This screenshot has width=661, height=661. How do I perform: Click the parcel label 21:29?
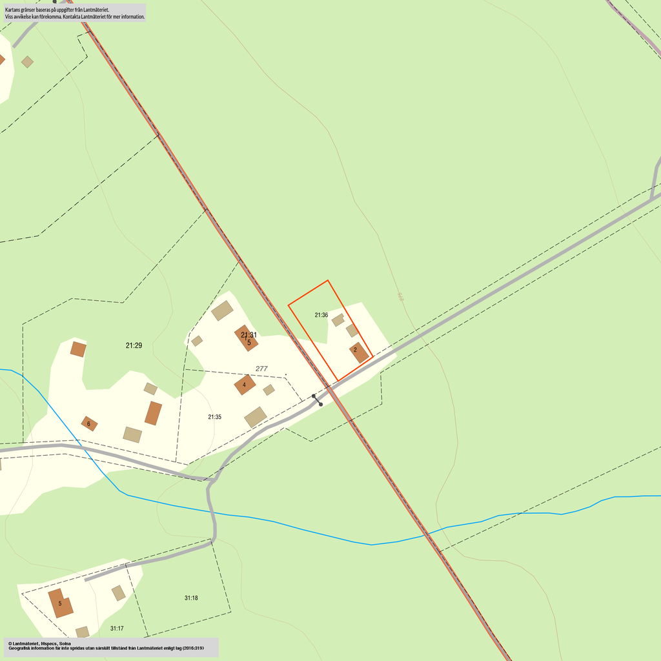coord(134,345)
